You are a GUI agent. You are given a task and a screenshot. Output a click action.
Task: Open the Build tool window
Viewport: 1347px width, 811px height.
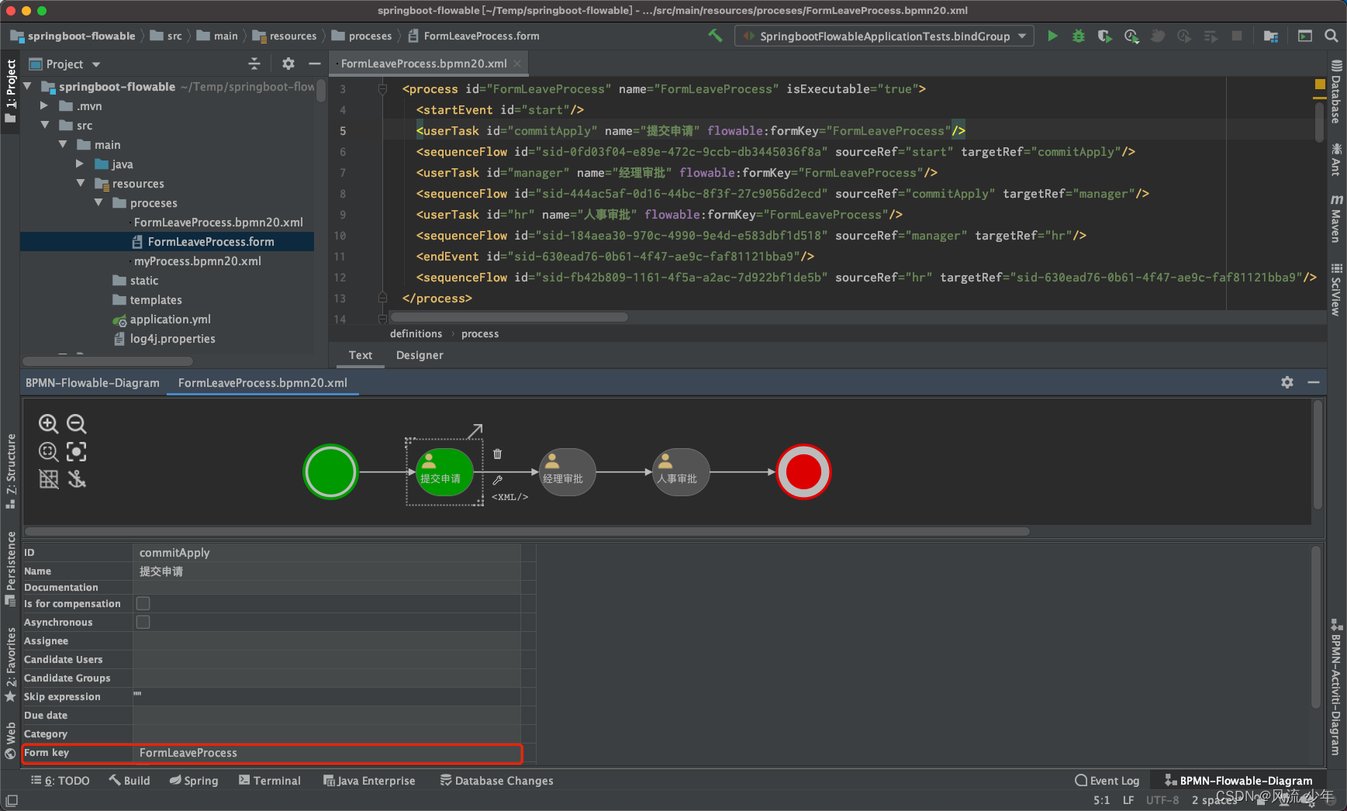click(130, 781)
